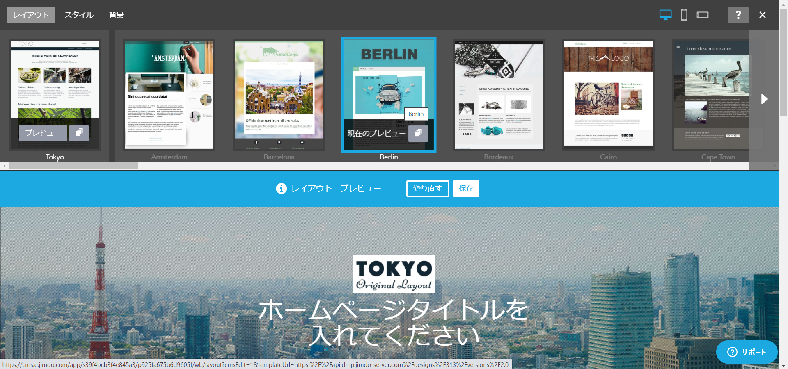
Task: Open help with question mark button
Action: click(x=738, y=15)
